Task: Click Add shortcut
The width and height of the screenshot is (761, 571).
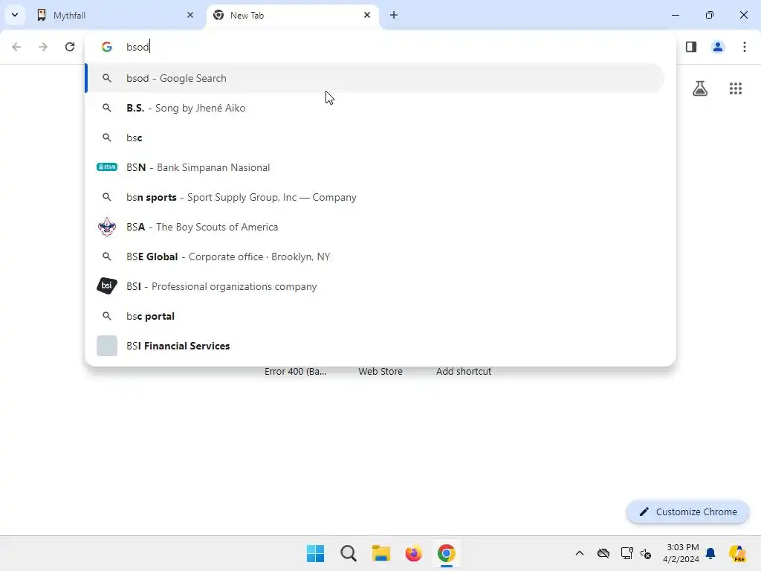Action: click(x=464, y=372)
